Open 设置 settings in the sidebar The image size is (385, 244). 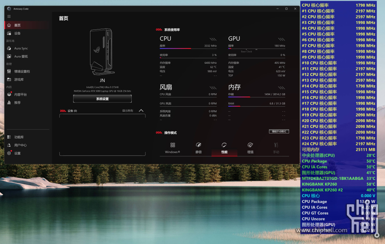28,153
